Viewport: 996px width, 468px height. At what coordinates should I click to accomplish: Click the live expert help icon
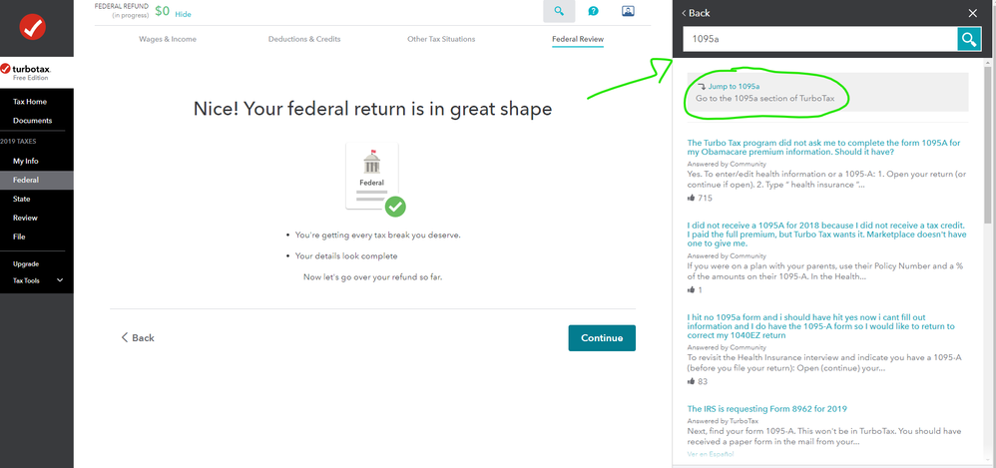tap(628, 11)
